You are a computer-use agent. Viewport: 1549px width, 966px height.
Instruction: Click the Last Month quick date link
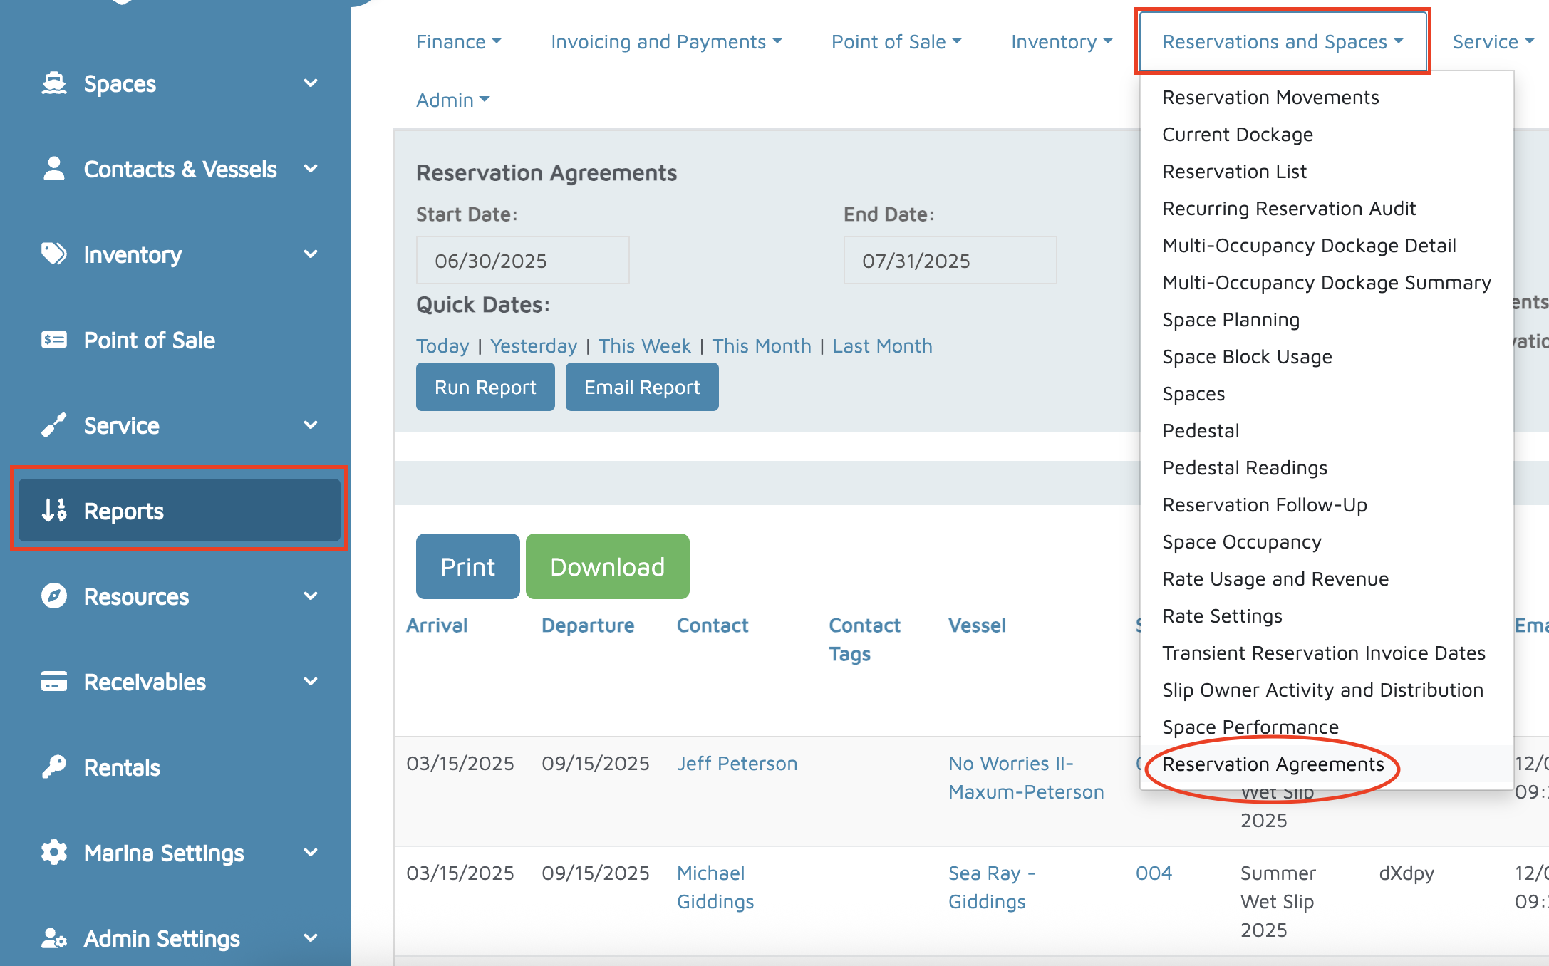pyautogui.click(x=882, y=346)
